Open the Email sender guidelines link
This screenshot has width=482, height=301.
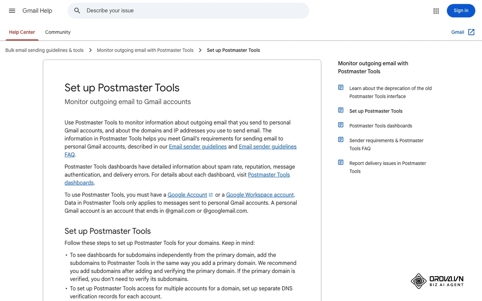[198, 147]
